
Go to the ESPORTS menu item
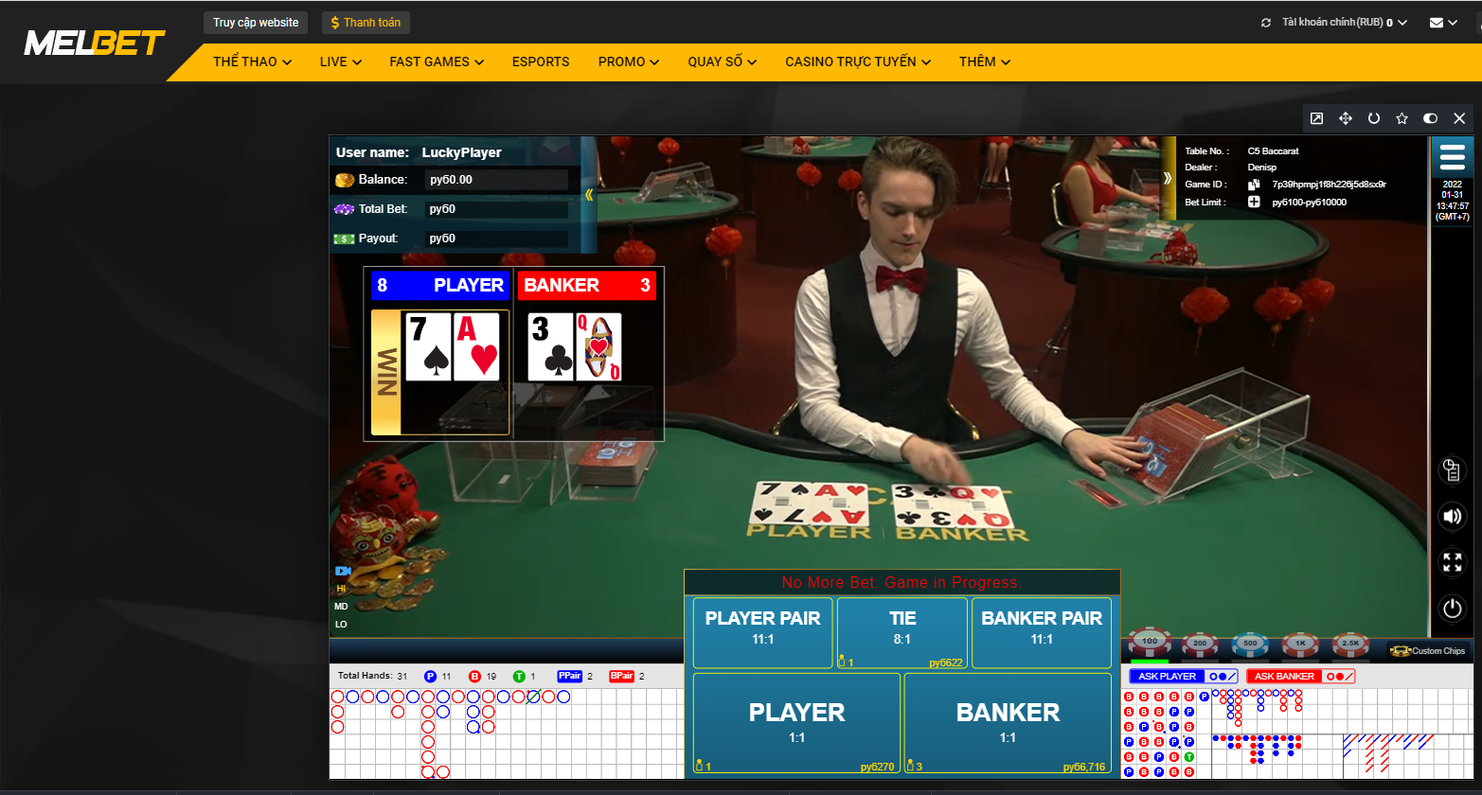click(x=541, y=62)
